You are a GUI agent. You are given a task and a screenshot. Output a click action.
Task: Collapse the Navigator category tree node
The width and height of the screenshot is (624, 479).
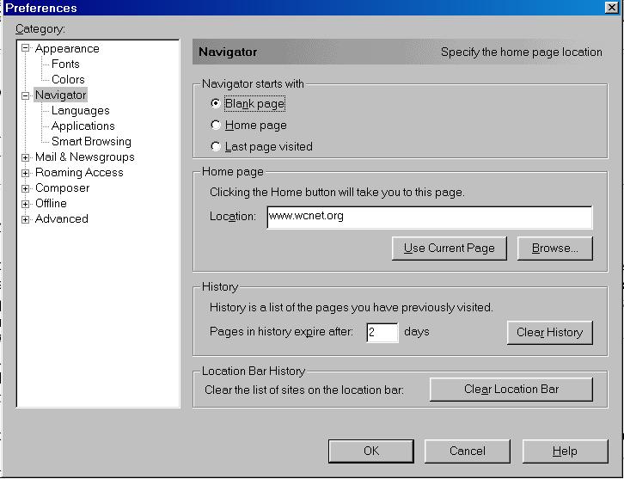(26, 95)
